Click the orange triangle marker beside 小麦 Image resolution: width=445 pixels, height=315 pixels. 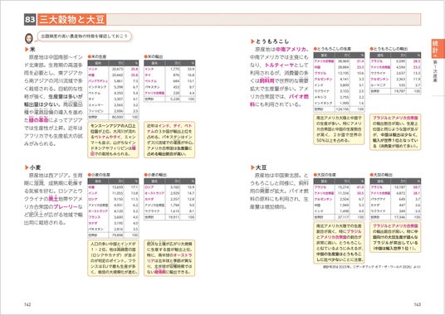click(x=27, y=167)
